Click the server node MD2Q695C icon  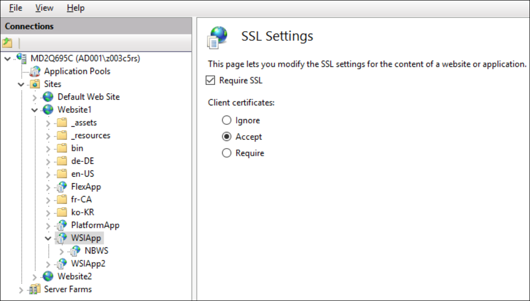point(21,58)
